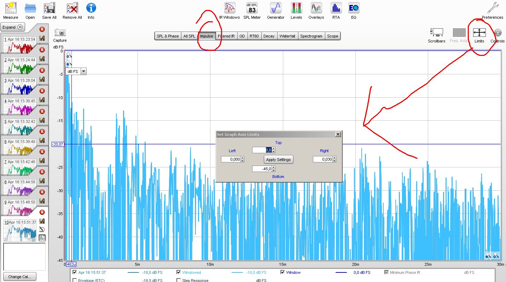
Task: Remove measurement 10 with red X
Action: coord(42,212)
